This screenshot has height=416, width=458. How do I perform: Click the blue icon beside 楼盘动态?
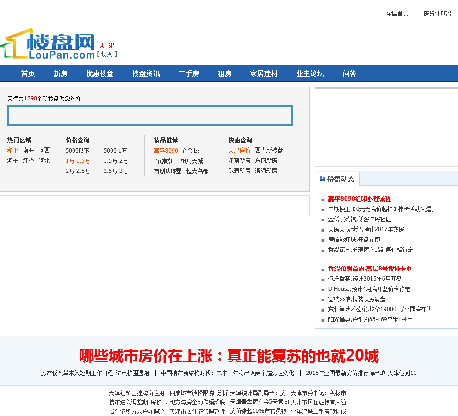pyautogui.click(x=322, y=179)
